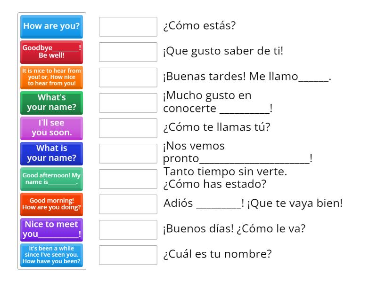Select the answer box beside '¿Cuál es tu nombre?'
This screenshot has width=377, height=282.
(x=128, y=255)
